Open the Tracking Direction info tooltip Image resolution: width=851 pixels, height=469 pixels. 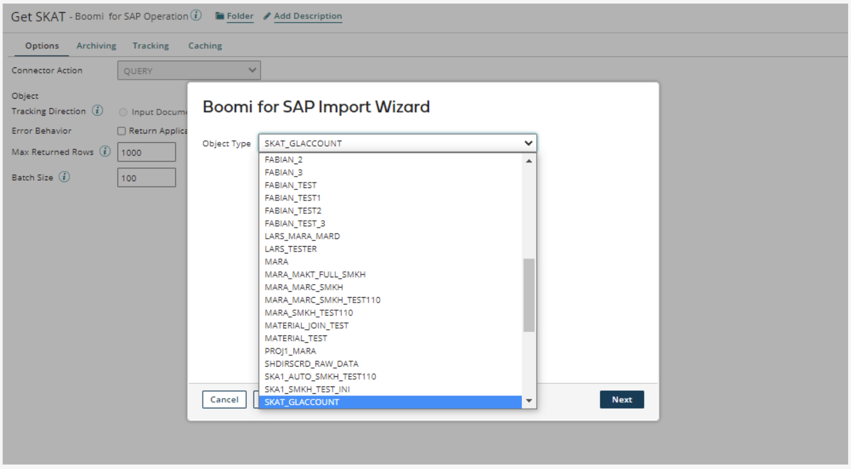coord(98,111)
